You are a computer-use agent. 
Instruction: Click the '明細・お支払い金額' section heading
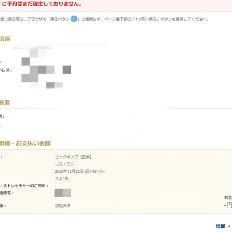click(x=25, y=143)
